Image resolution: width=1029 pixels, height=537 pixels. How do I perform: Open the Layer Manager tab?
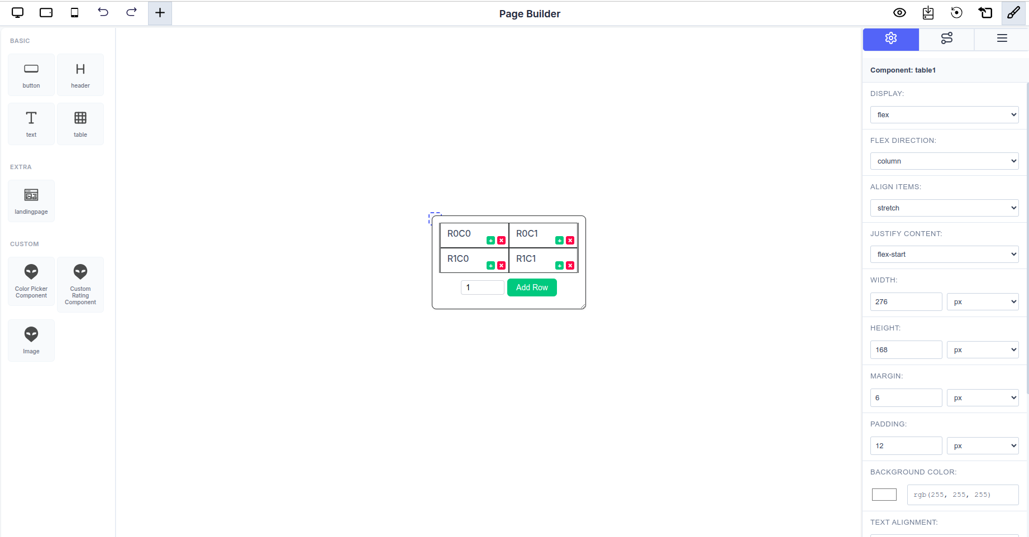(1002, 39)
